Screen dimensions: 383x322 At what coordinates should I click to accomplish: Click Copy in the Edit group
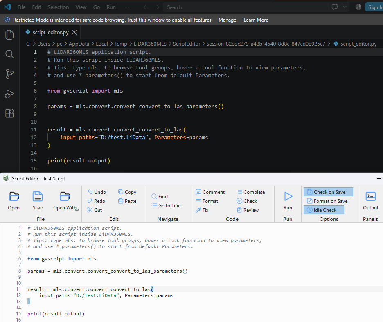click(x=127, y=192)
